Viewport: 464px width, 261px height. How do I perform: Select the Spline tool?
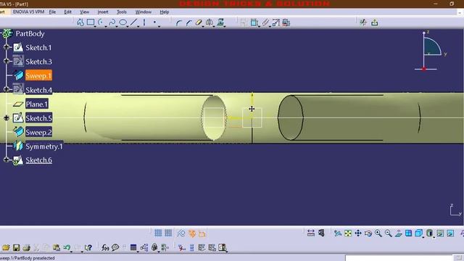coord(112,22)
